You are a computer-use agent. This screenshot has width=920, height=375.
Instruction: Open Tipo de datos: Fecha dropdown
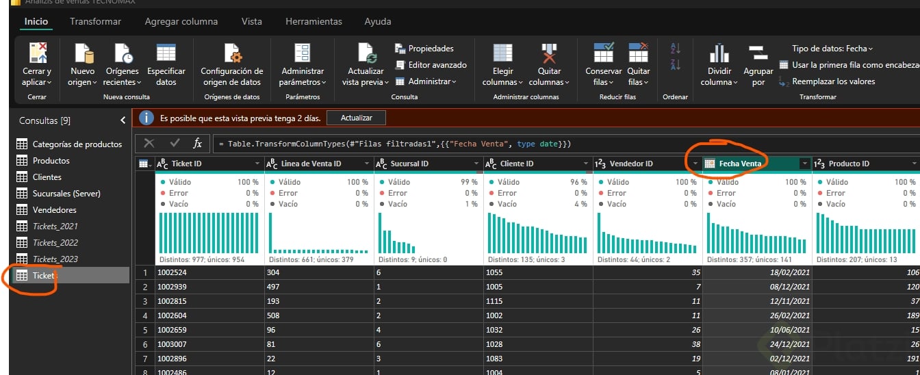click(832, 49)
